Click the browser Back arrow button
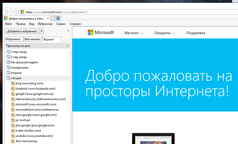 click(7, 12)
